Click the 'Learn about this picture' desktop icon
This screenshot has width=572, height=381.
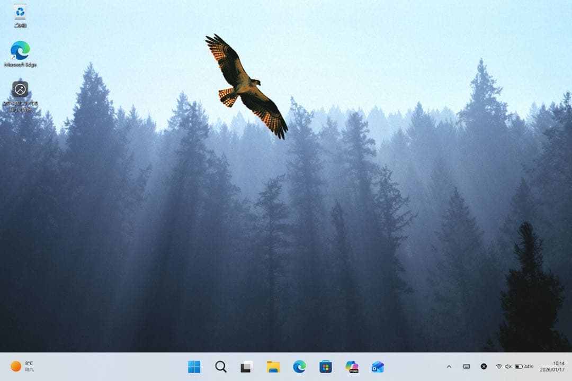click(x=20, y=95)
